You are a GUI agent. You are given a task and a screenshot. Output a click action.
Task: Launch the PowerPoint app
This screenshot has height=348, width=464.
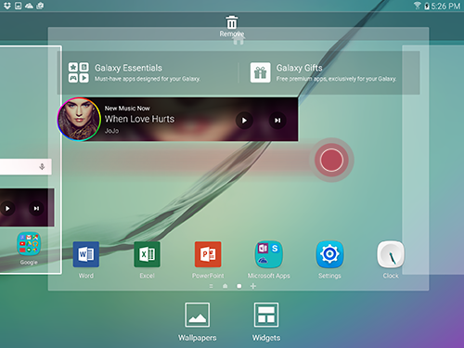[x=208, y=254]
